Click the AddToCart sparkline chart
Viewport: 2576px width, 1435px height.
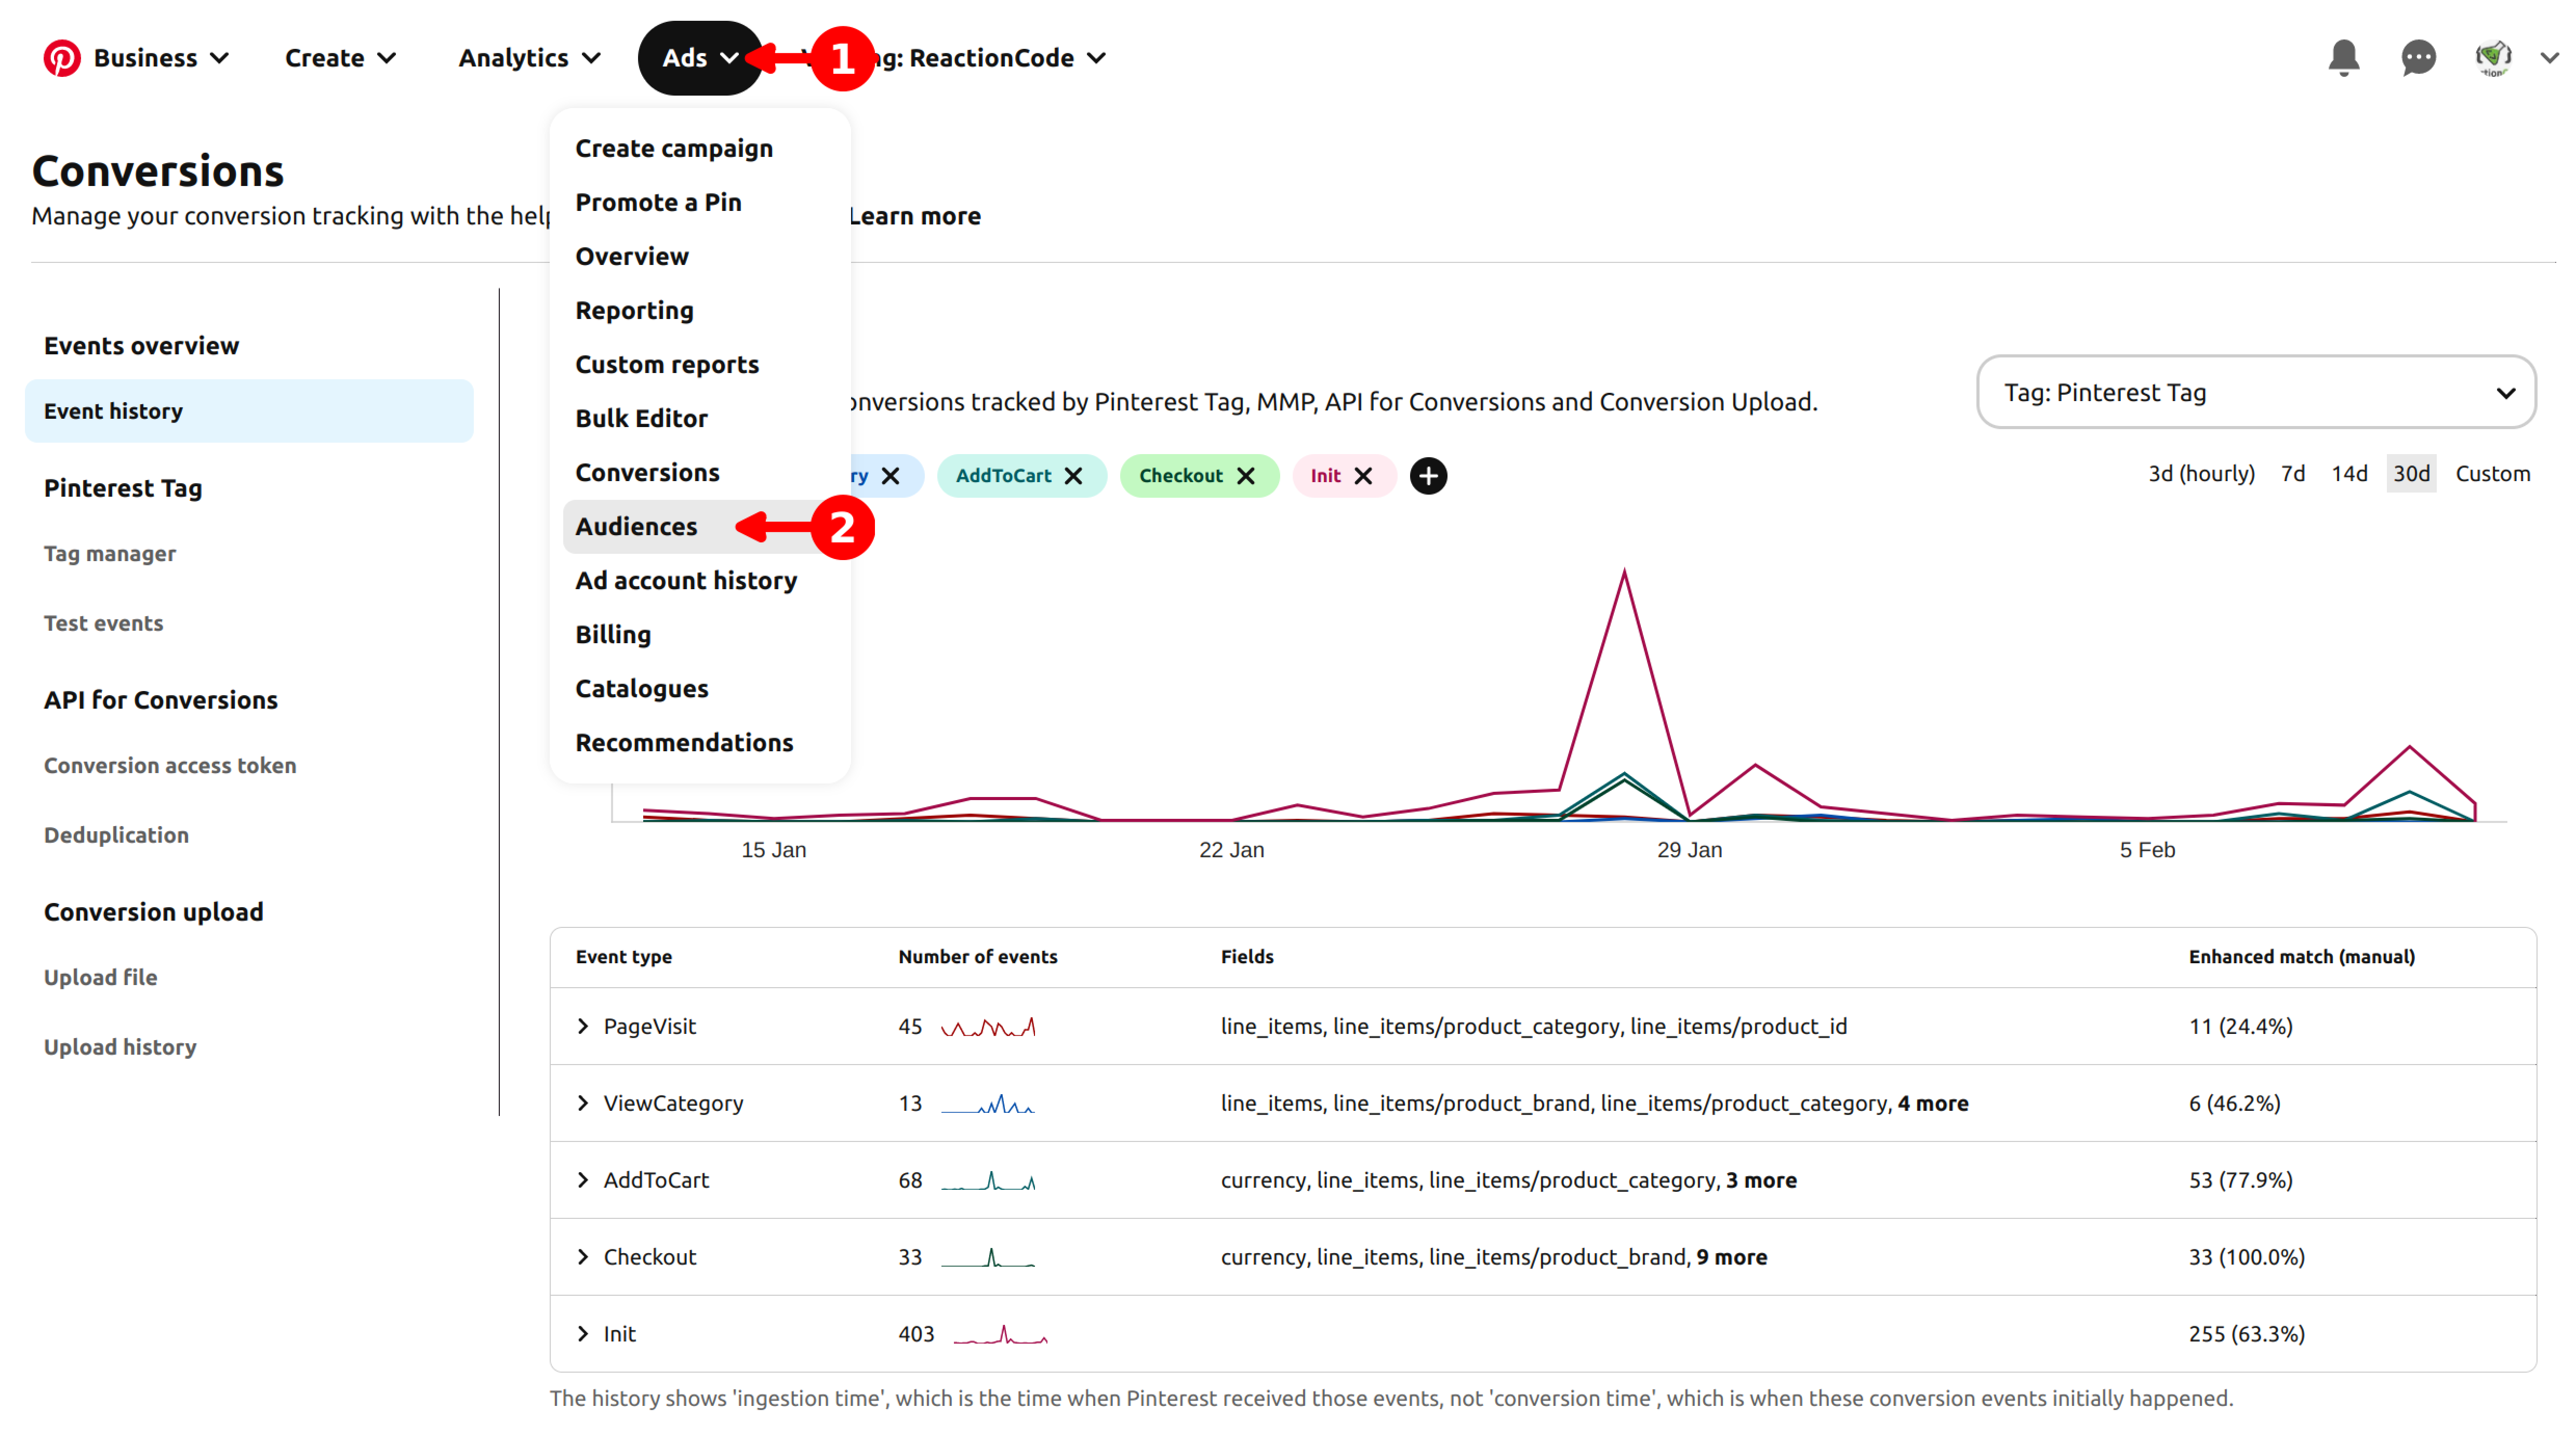(988, 1181)
